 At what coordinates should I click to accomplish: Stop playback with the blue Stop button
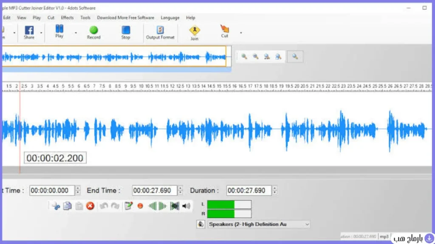click(x=126, y=32)
